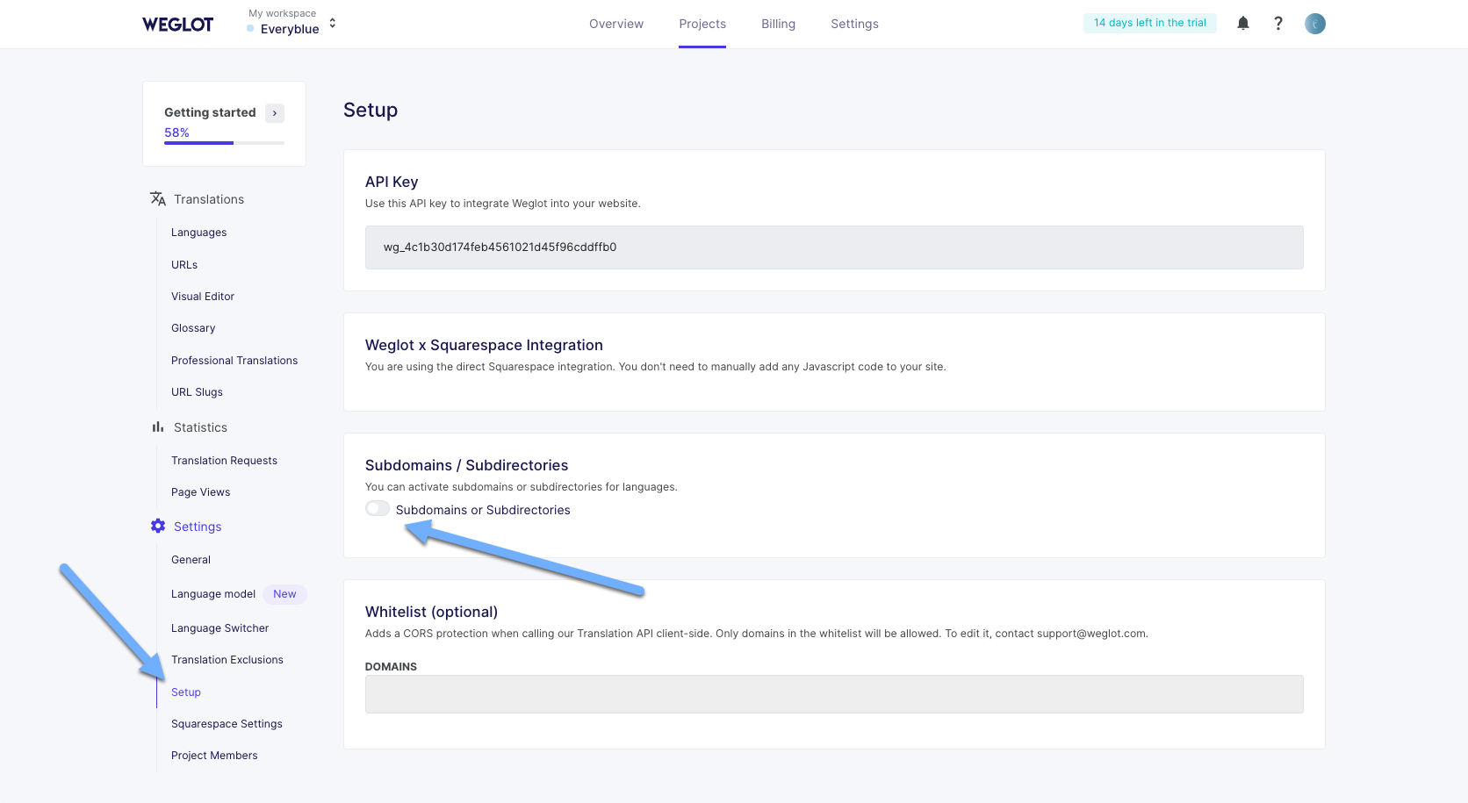
Task: Click the 14 days left in the trial badge
Action: (1150, 23)
